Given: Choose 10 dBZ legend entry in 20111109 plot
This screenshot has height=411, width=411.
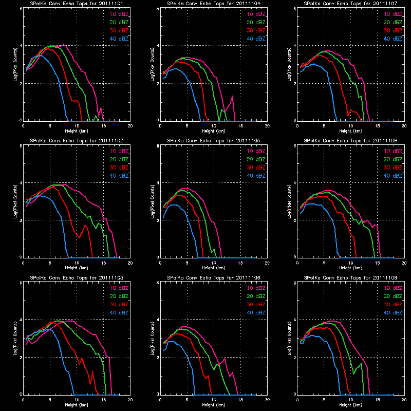Looking at the screenshot, I should click(x=393, y=288).
